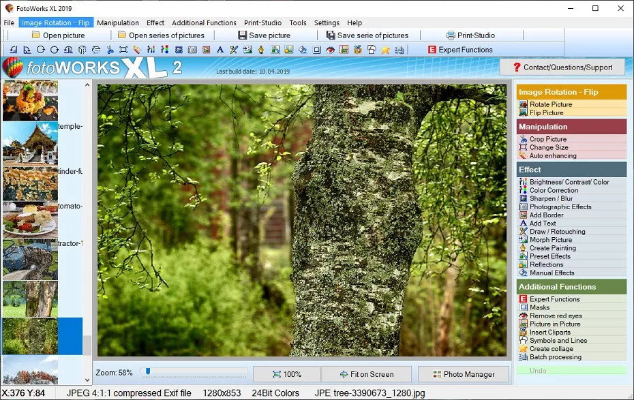
Task: Click the Fit on Screen button
Action: point(367,374)
